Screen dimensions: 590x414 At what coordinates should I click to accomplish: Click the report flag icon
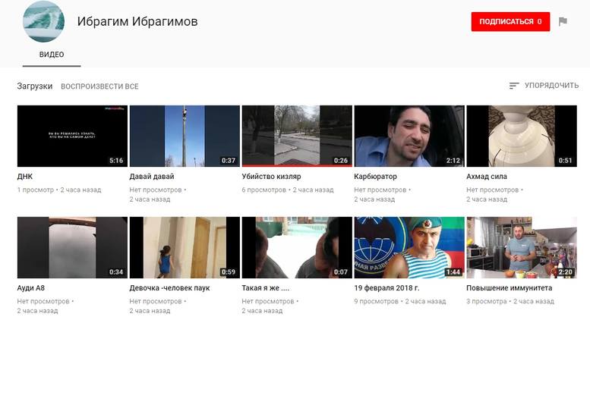tap(563, 21)
